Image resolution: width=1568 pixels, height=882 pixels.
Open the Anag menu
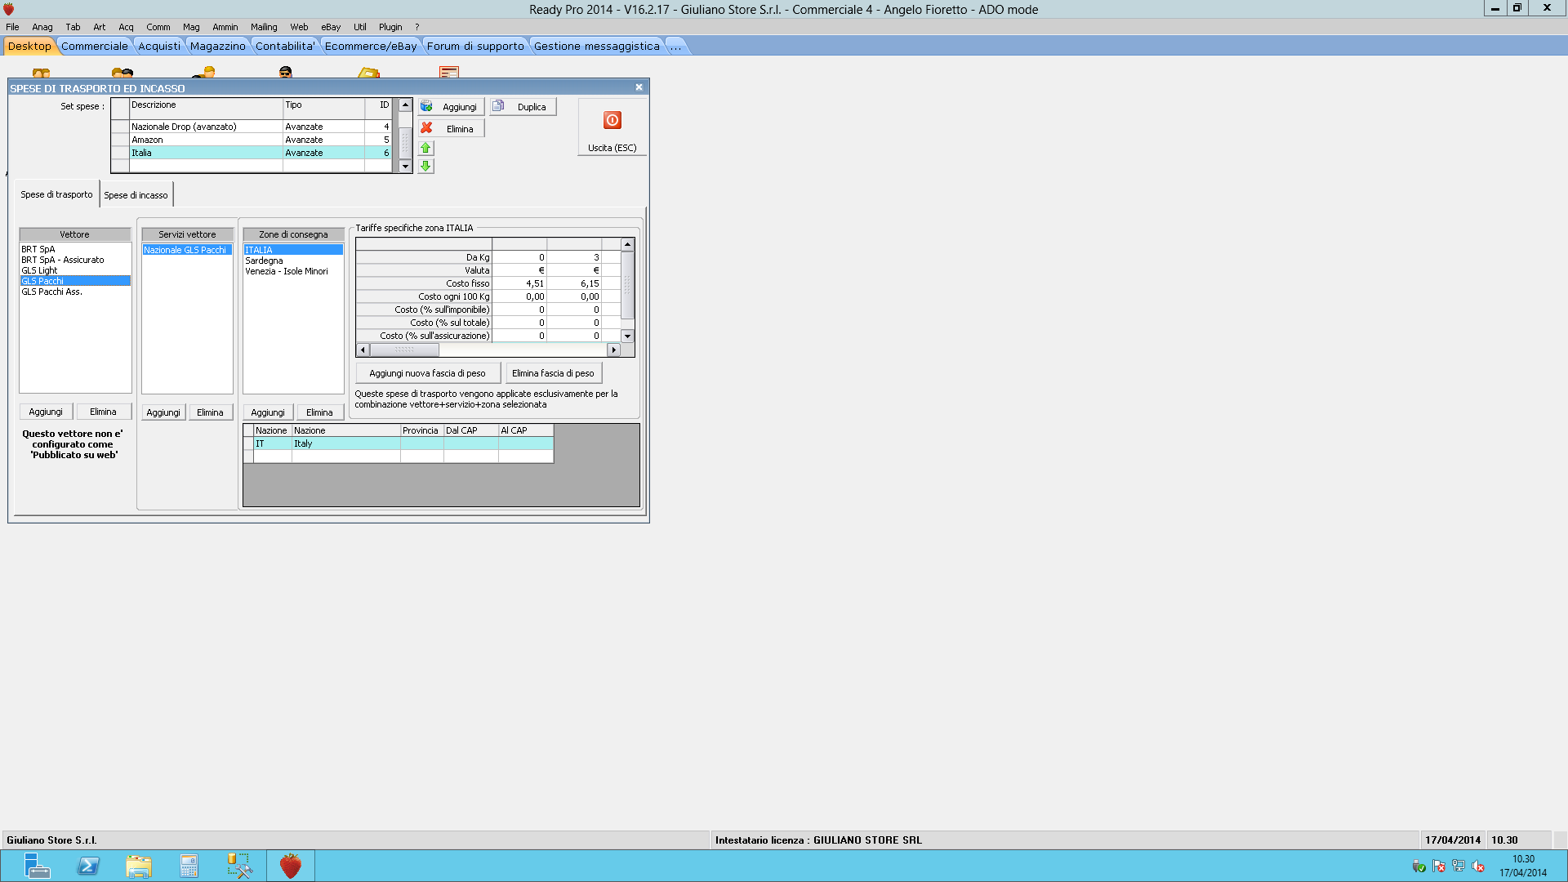click(42, 27)
